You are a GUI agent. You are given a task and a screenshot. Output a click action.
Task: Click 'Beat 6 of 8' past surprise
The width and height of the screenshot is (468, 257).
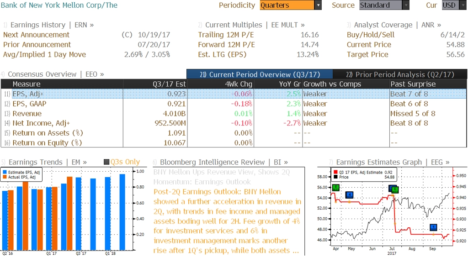click(x=409, y=104)
